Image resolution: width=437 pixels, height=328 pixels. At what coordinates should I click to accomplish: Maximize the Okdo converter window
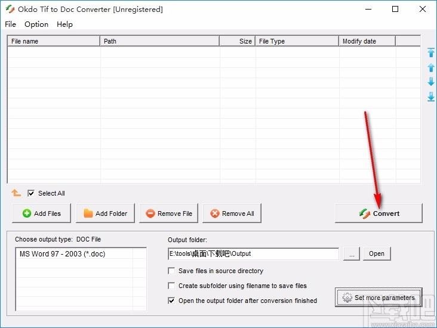pos(395,9)
